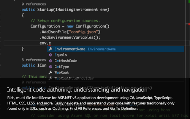
Task: Click the wrench icon beside WebRoot
Action: 50,72
